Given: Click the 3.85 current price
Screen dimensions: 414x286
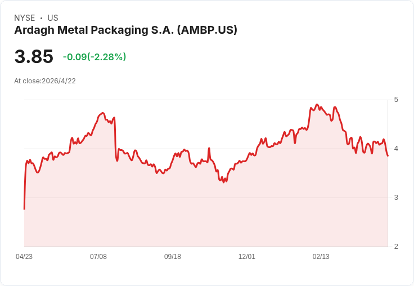Looking at the screenshot, I should pyautogui.click(x=34, y=56).
